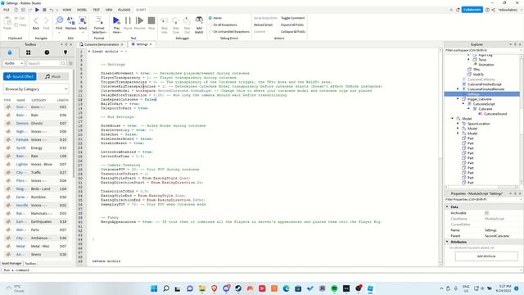Viewport: 524px width, 295px height.
Task: Click the taskbar Search magnifier icon
Action: pyautogui.click(x=166, y=288)
